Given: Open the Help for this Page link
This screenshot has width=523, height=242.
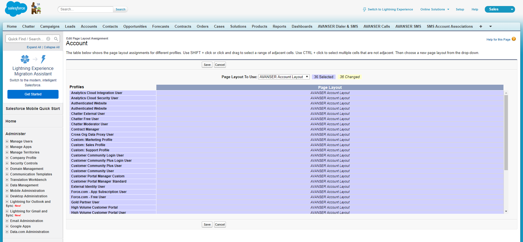Looking at the screenshot, I should coord(498,39).
